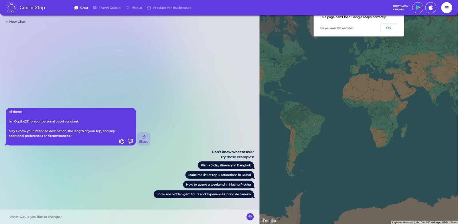Open the Chat tab

click(81, 8)
